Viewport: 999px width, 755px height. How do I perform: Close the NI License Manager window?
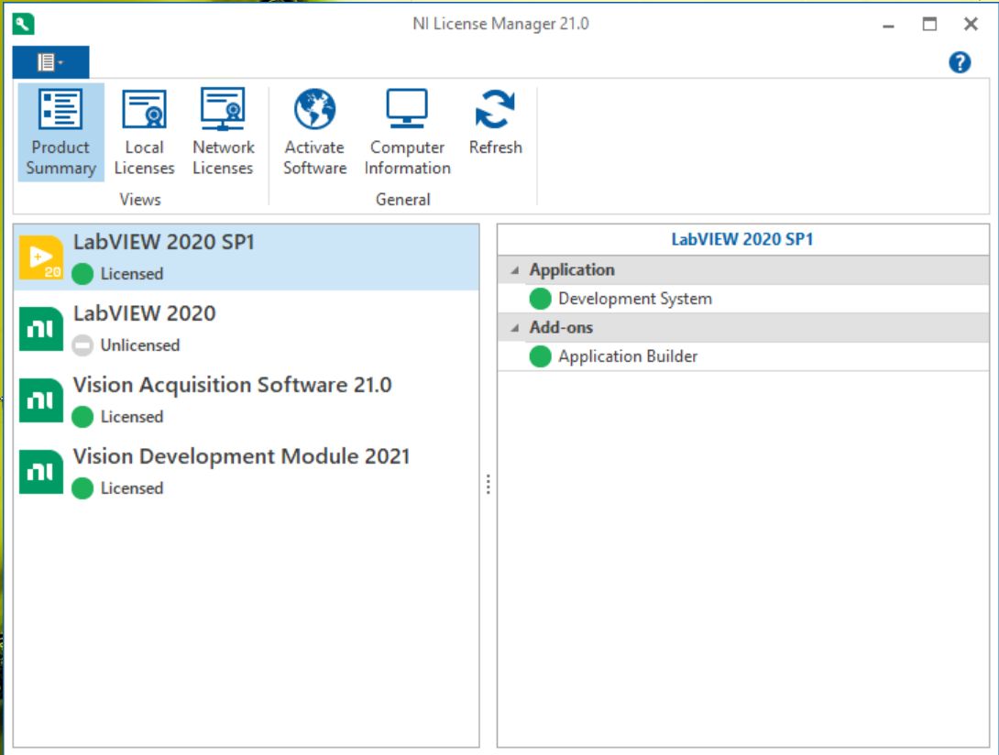(x=971, y=24)
